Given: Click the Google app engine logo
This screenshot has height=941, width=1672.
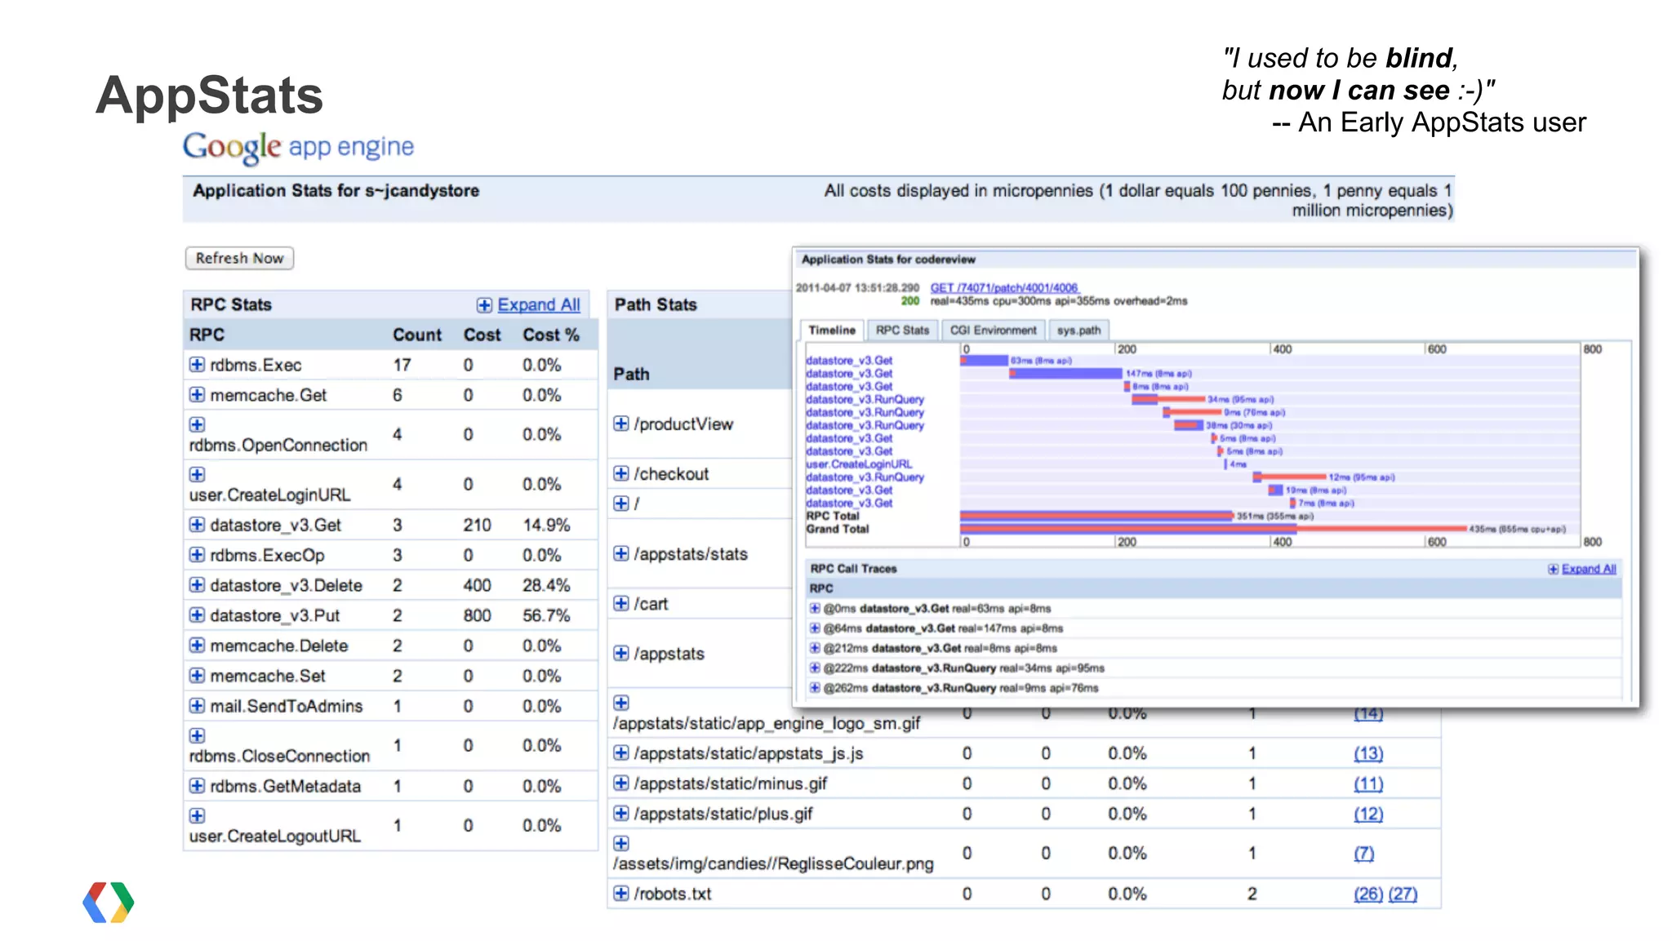Looking at the screenshot, I should (x=298, y=147).
